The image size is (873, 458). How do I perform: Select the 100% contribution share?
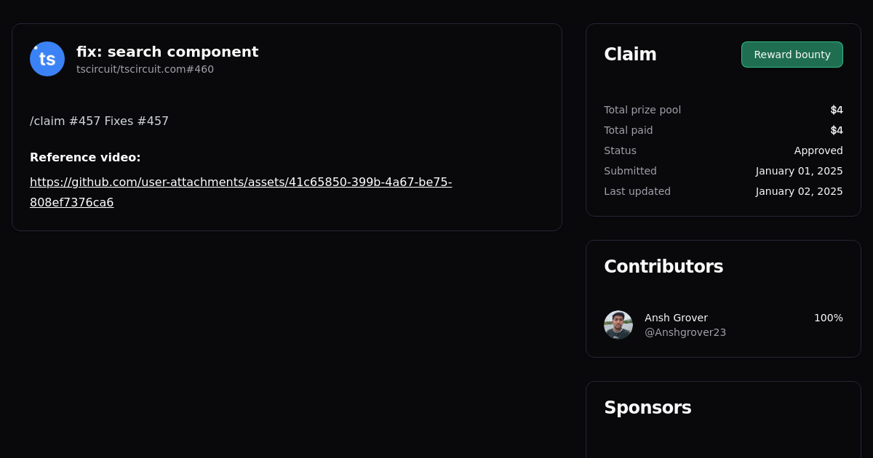pyautogui.click(x=828, y=318)
